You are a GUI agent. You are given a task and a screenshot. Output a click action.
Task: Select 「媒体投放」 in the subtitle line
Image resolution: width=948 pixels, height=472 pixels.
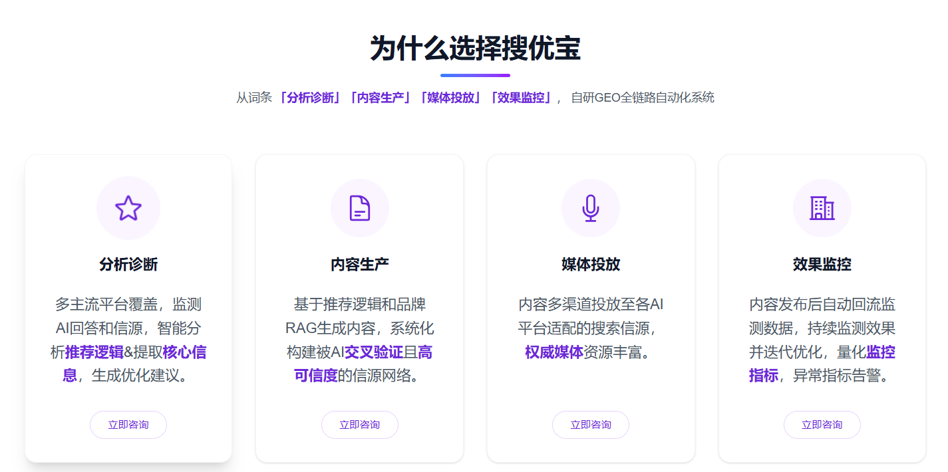(x=450, y=98)
